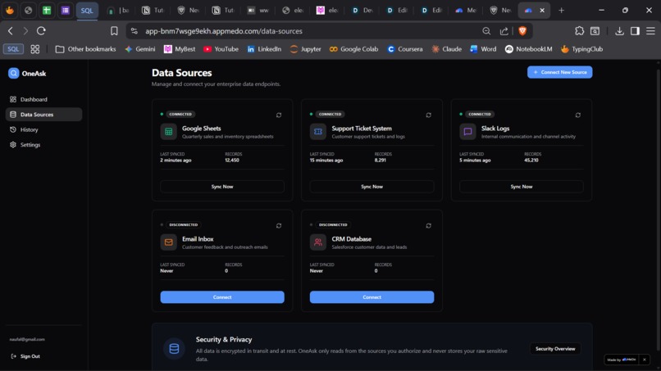Image resolution: width=661 pixels, height=371 pixels.
Task: Click the refresh icon on CRM Database card
Action: 428,226
